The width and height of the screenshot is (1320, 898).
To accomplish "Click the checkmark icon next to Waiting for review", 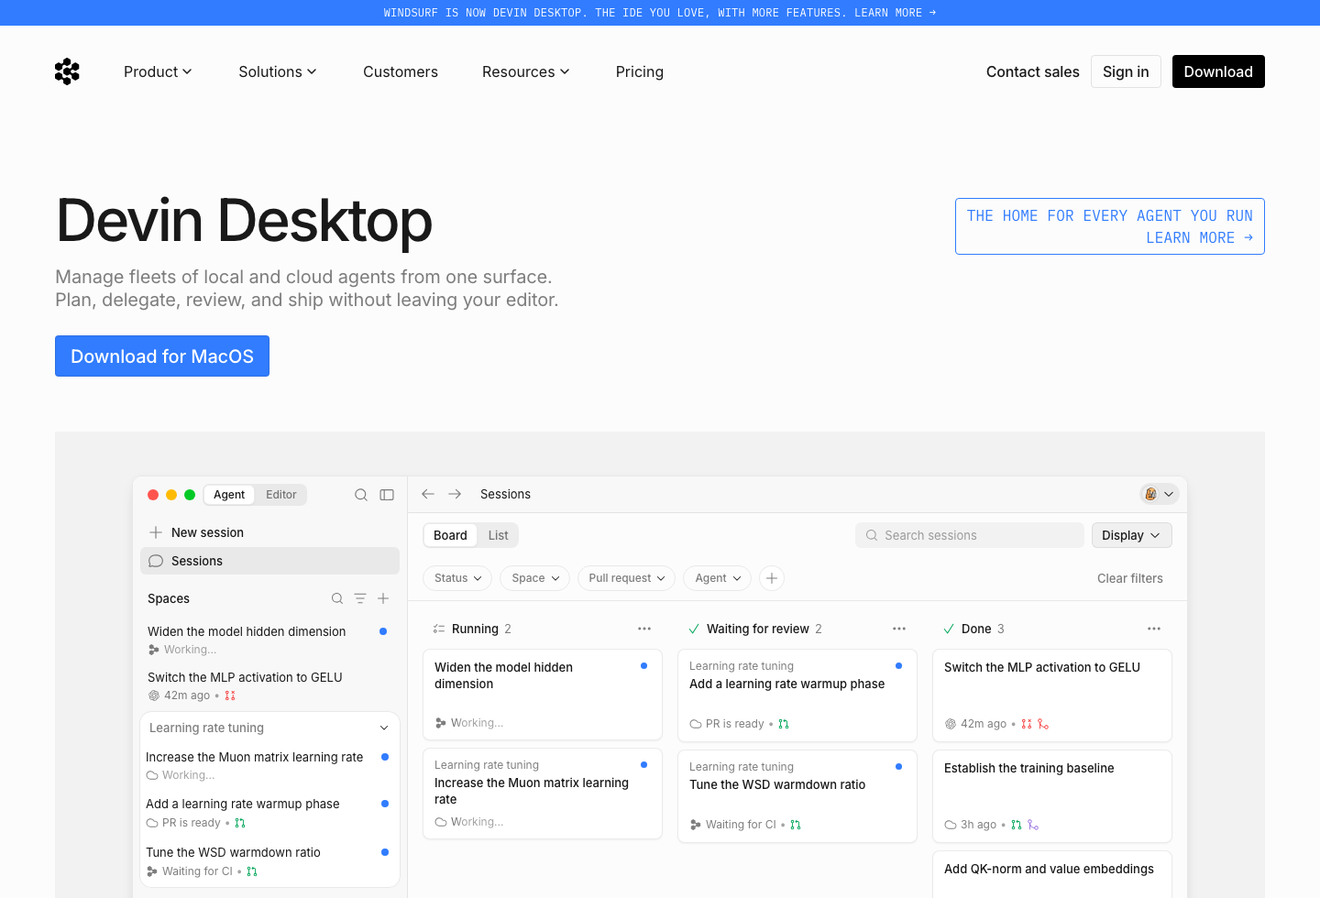I will (694, 629).
